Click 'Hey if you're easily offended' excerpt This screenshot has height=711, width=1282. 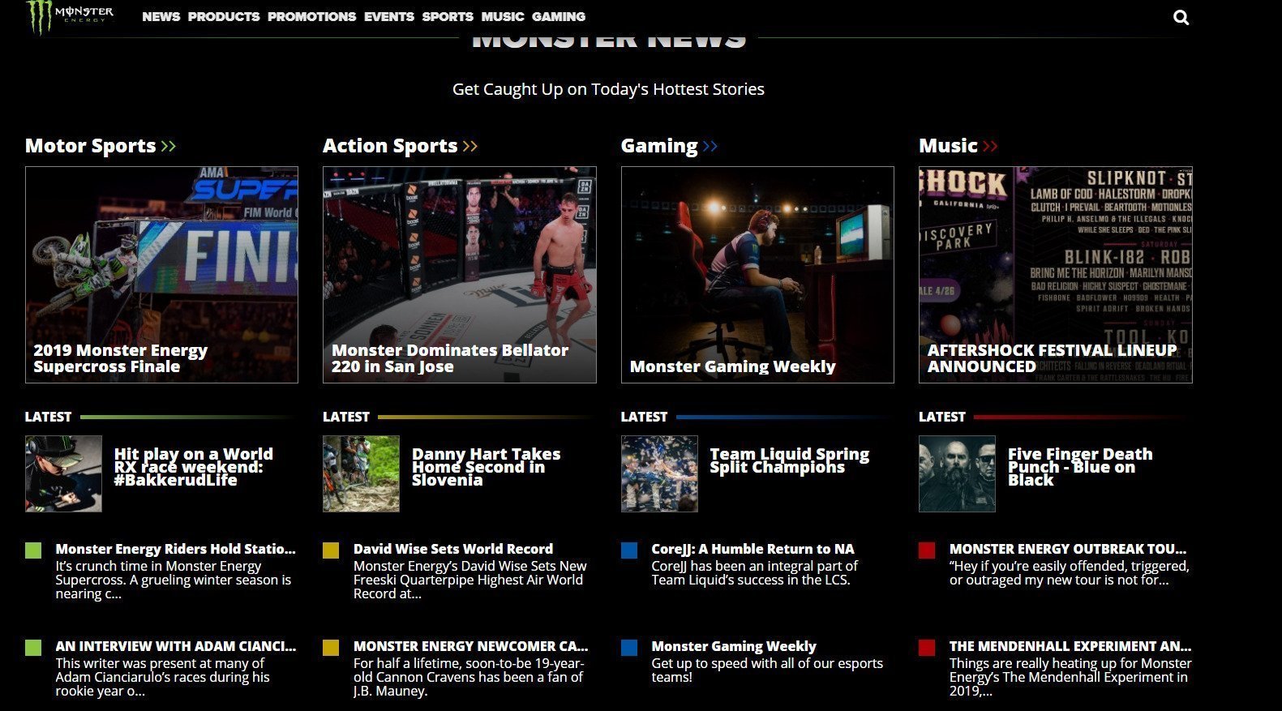pyautogui.click(x=1070, y=573)
